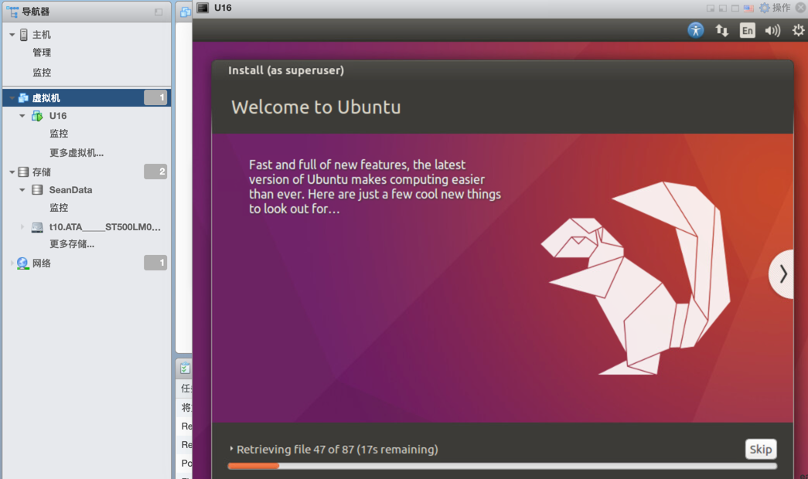Screen dimensions: 808x479
Task: Click the 网络 network globe icon
Action: tap(22, 263)
